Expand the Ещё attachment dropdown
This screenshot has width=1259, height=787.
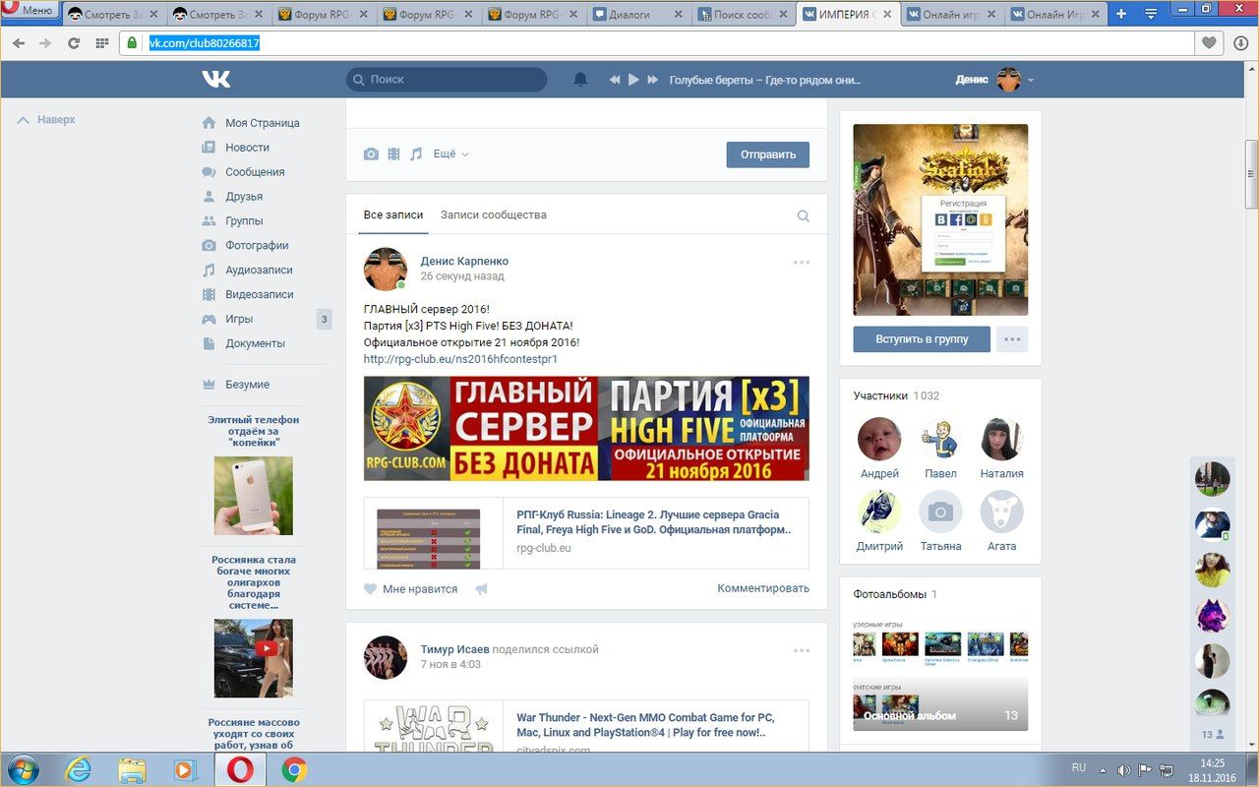[450, 154]
